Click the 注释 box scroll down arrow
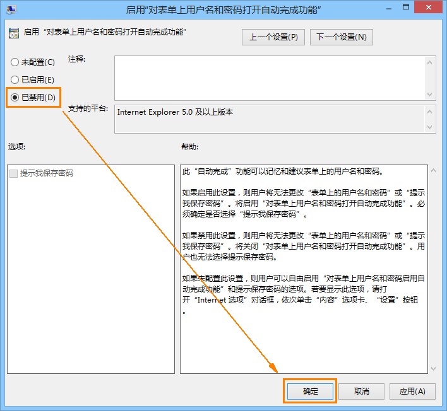The image size is (447, 411). [x=430, y=94]
